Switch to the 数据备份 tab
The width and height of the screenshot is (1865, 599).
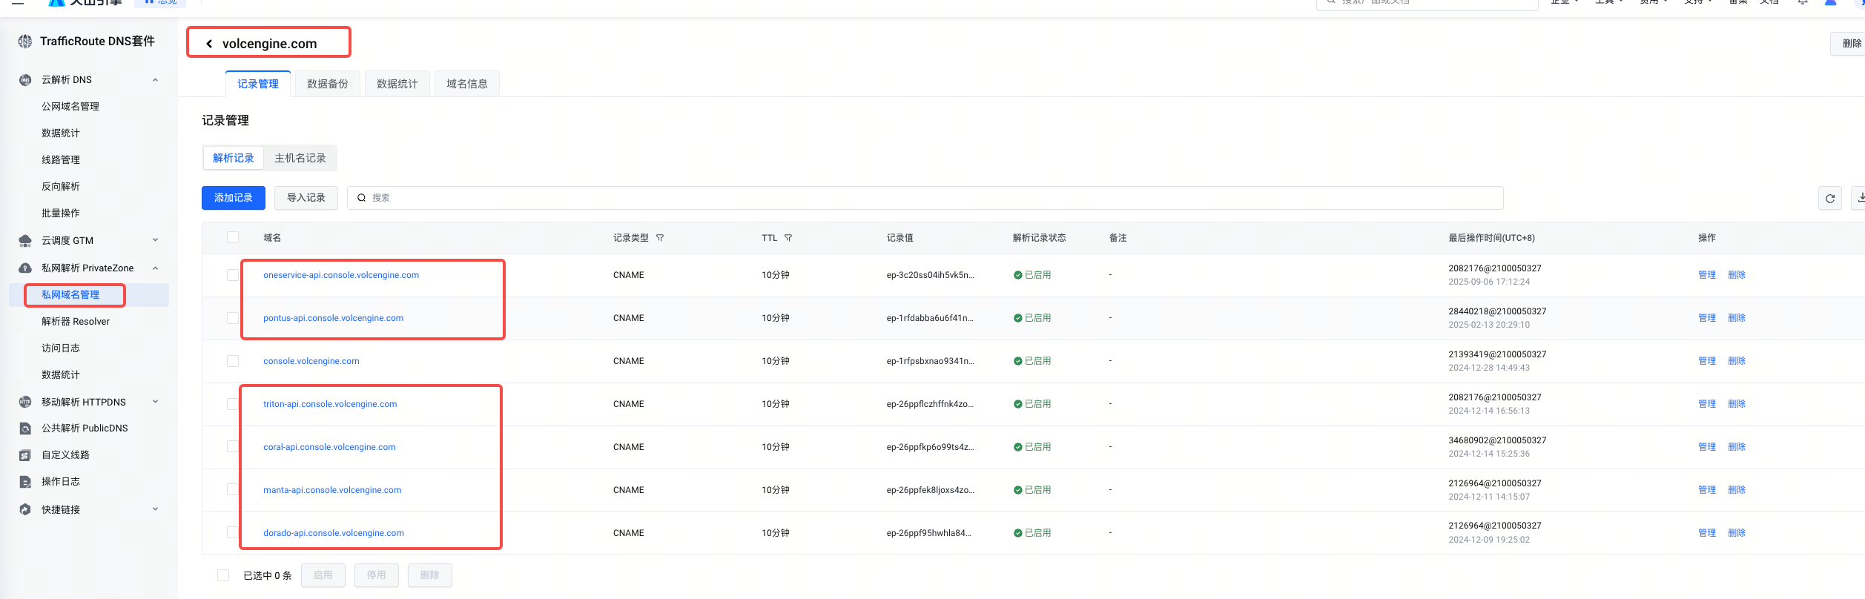coord(328,84)
